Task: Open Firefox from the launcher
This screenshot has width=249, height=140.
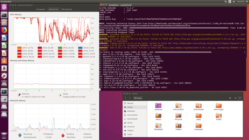Action: pyautogui.click(x=4, y=30)
